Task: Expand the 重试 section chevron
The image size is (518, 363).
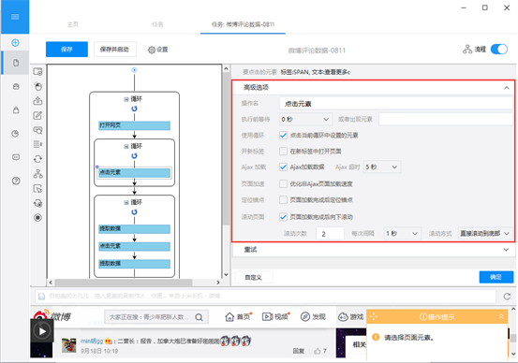Action: [506, 250]
